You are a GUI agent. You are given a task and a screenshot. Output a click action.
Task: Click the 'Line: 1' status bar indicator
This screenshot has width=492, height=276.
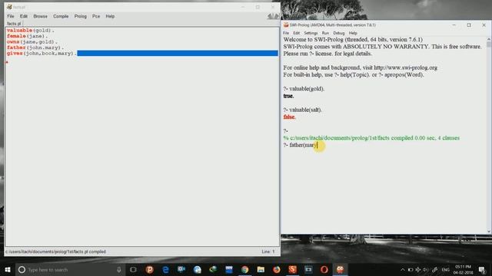tap(268, 251)
